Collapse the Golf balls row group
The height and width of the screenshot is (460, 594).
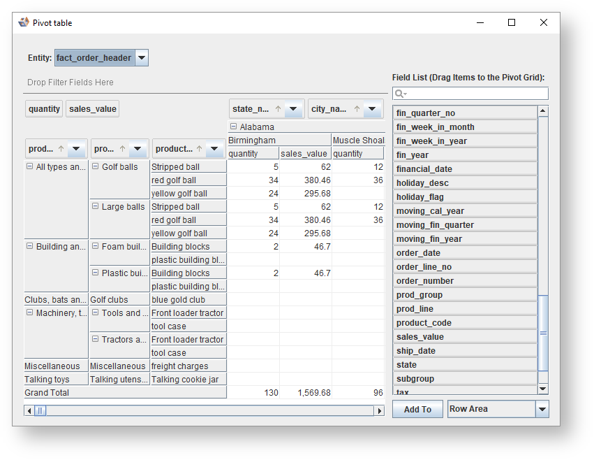(95, 167)
